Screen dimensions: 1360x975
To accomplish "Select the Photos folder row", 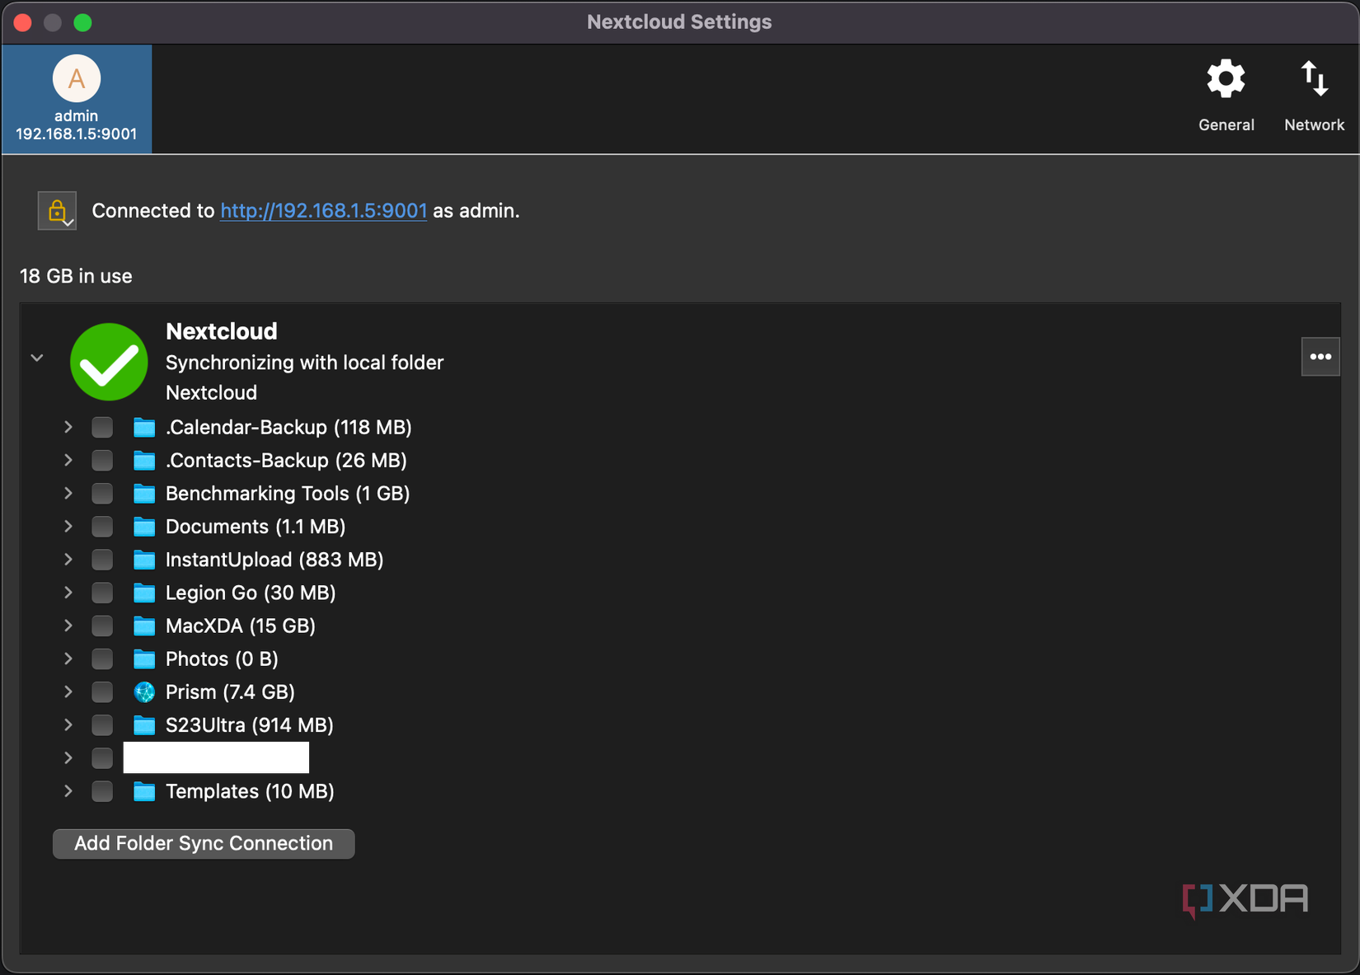I will 221,659.
